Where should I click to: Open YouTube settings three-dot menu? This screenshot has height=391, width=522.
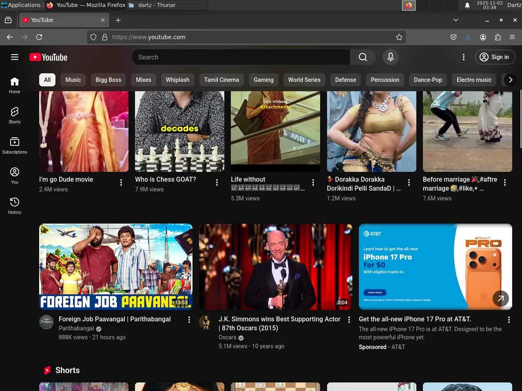(463, 57)
